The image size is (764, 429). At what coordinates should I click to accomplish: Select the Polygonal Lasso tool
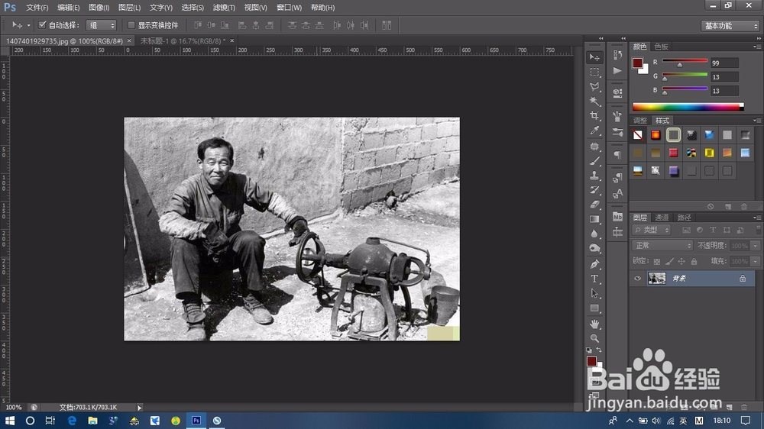pyautogui.click(x=594, y=87)
